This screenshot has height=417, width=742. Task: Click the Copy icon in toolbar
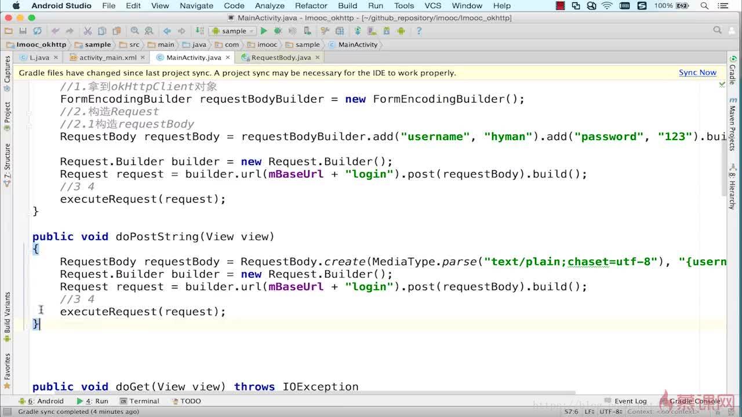[102, 31]
